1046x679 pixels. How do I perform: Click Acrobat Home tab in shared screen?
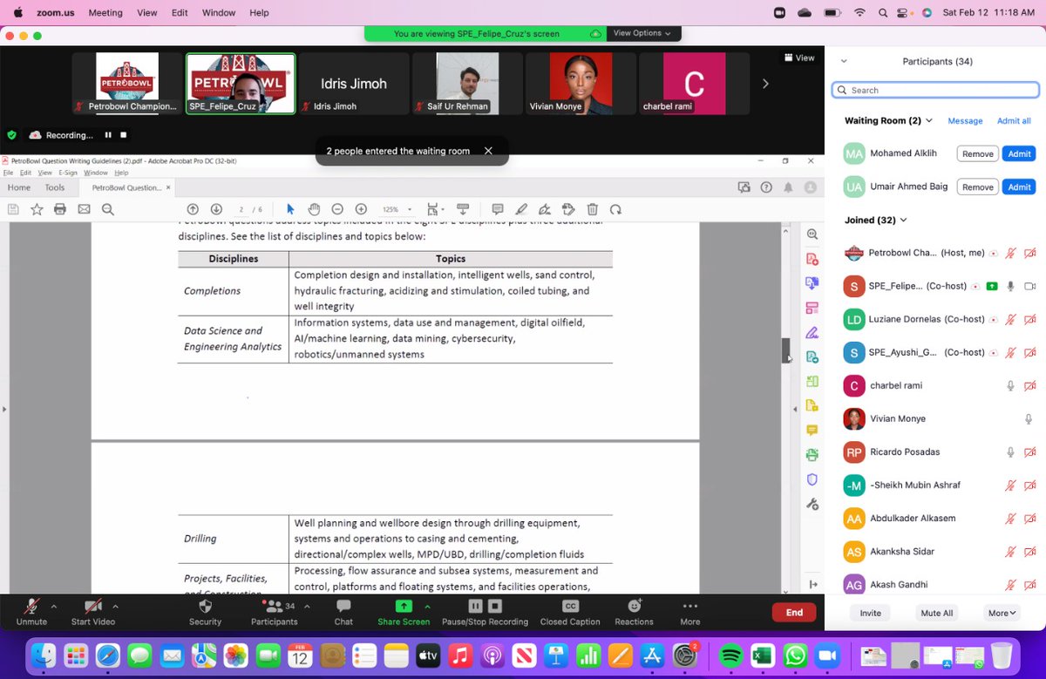tap(19, 187)
